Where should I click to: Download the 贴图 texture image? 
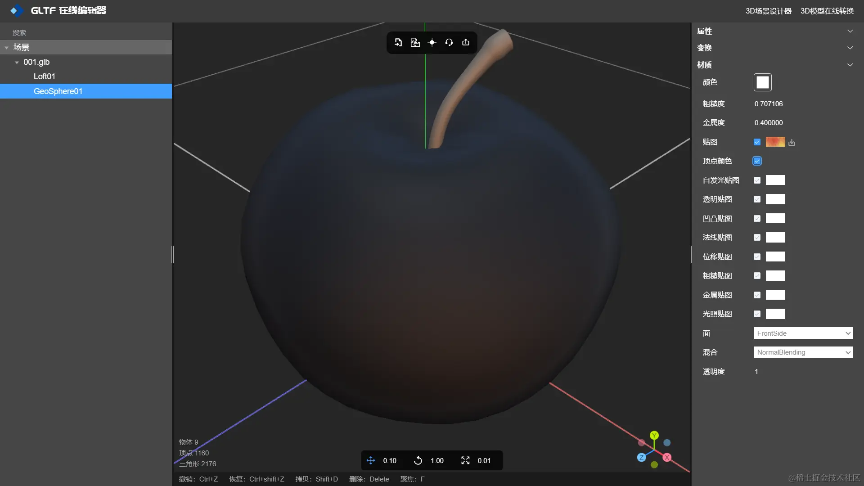792,143
